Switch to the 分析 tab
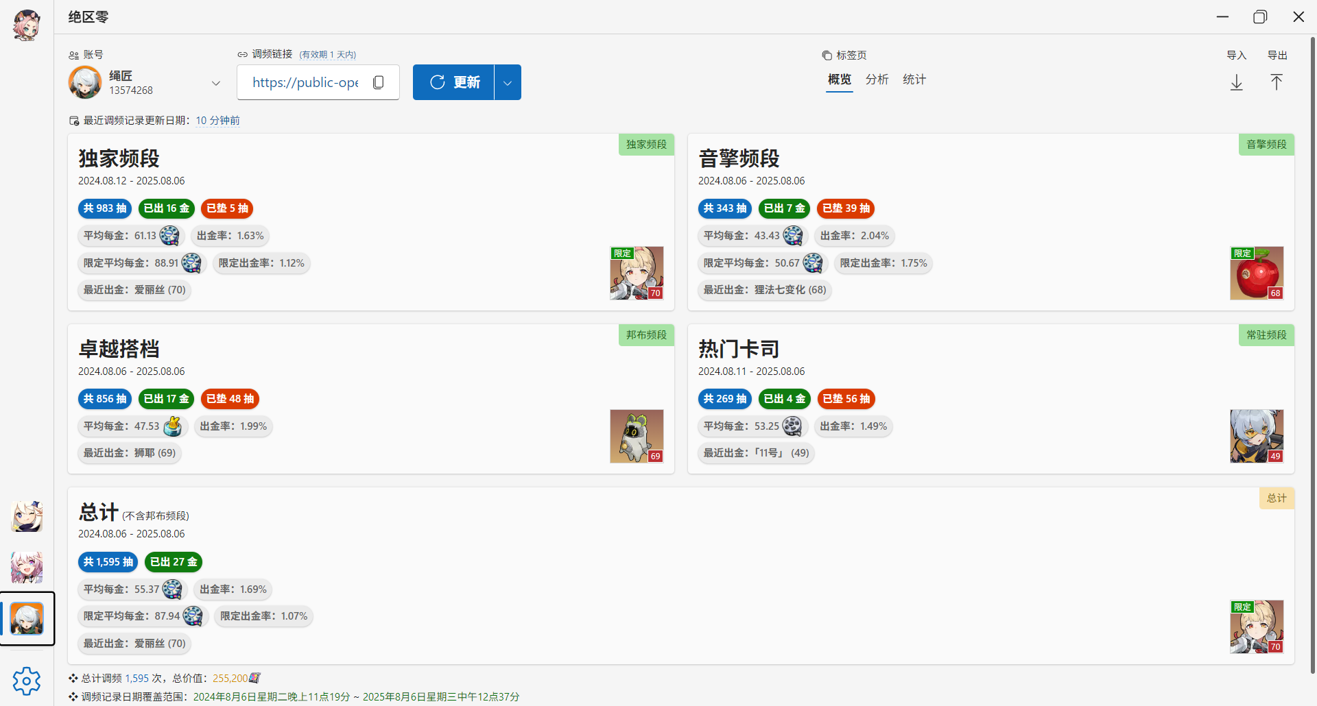Screen dimensions: 1317x706 click(x=877, y=80)
